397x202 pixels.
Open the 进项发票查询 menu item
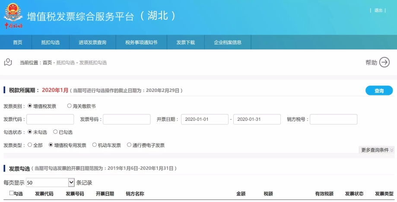click(x=92, y=42)
